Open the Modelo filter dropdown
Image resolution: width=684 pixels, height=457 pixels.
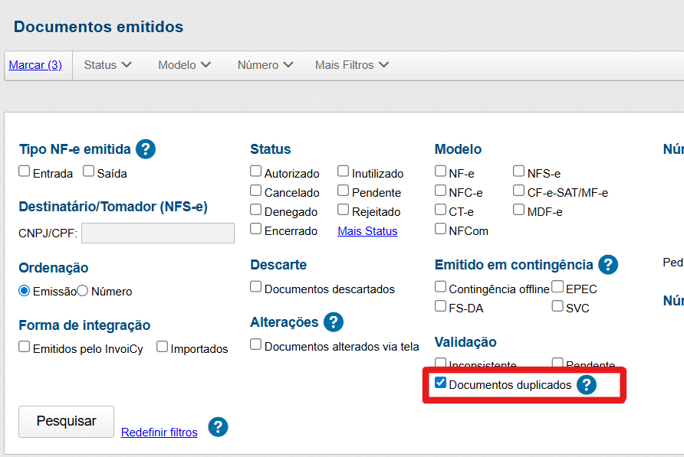pos(184,65)
